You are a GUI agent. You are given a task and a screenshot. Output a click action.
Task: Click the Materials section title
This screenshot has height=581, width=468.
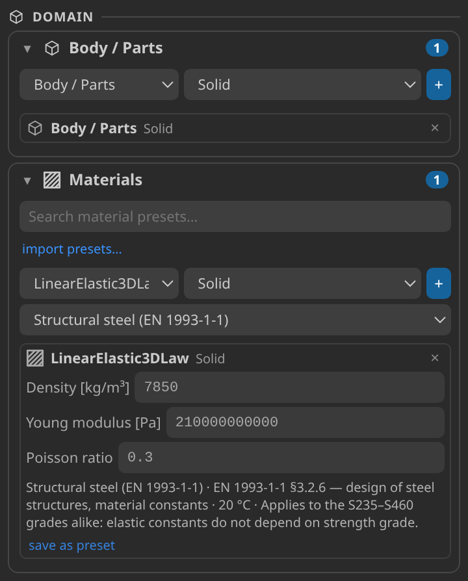pyautogui.click(x=105, y=180)
